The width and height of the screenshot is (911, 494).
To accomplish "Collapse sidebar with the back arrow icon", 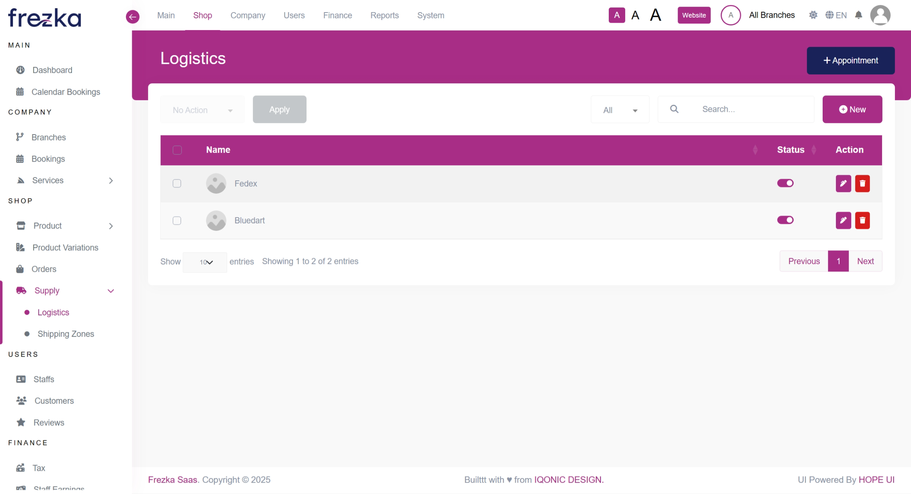I will coord(133,16).
